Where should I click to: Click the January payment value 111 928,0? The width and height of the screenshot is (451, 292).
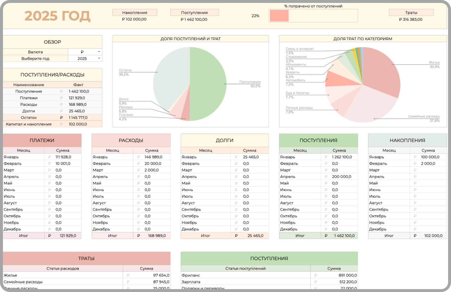click(x=63, y=157)
